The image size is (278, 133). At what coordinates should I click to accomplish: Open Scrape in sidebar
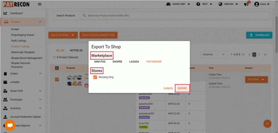15,29
